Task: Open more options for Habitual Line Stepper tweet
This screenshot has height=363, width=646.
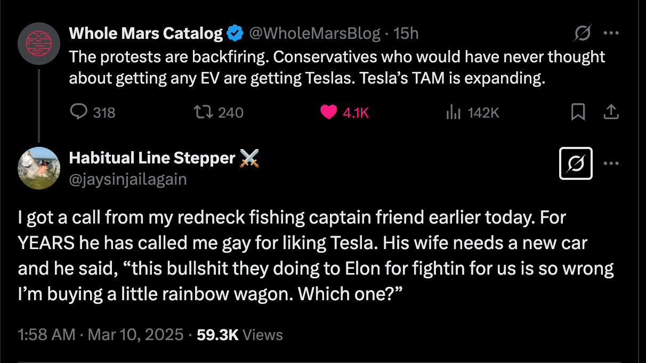Action: click(611, 163)
